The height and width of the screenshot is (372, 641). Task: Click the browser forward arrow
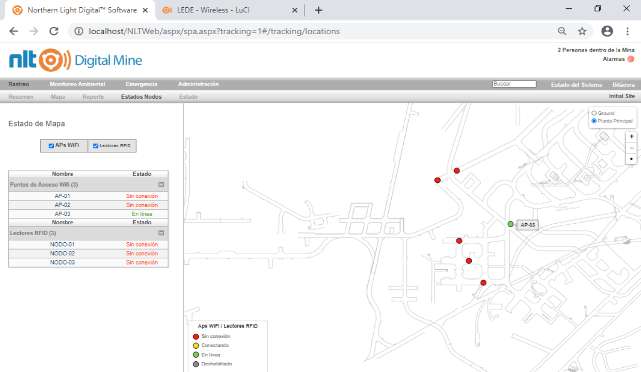click(34, 32)
